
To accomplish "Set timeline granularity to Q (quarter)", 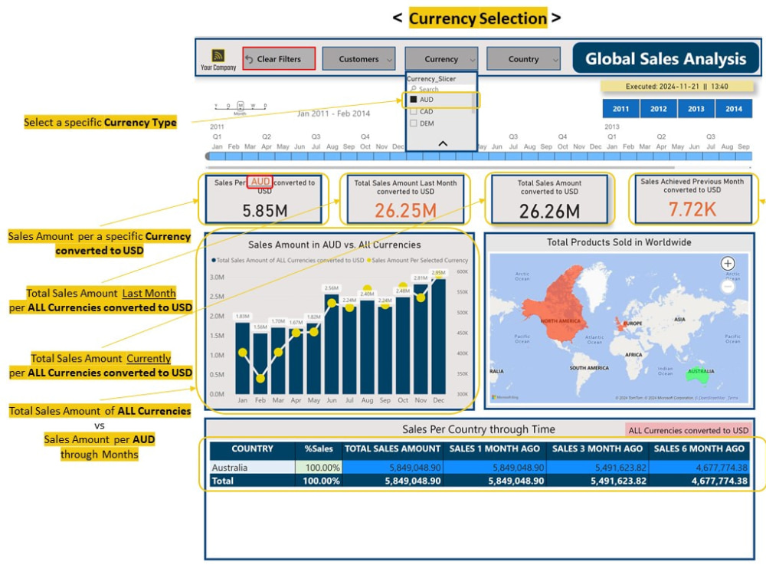I will [x=228, y=106].
